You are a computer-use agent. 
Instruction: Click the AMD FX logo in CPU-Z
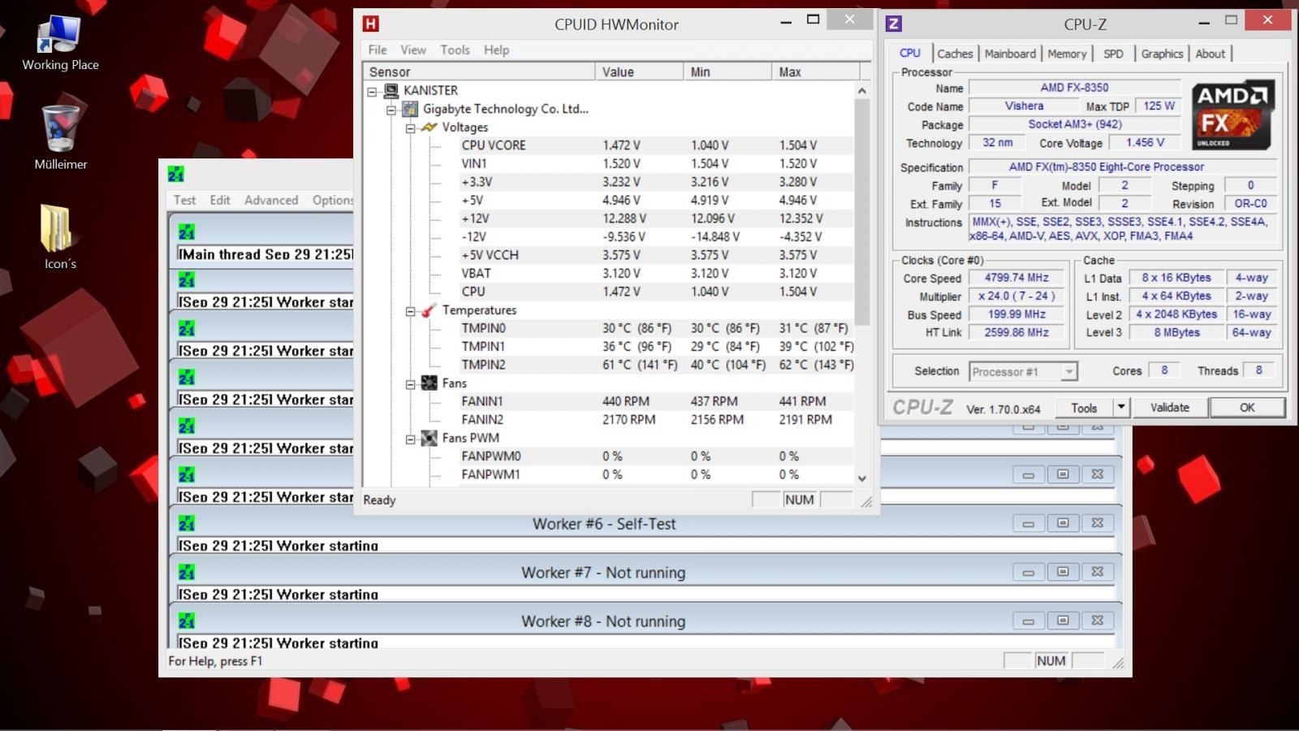point(1232,115)
